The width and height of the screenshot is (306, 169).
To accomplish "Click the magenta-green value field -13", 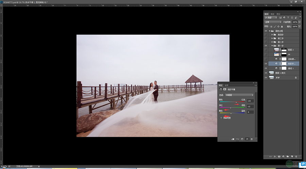I will (250, 107).
